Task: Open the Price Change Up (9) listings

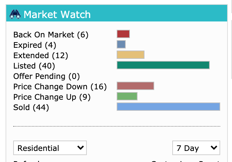Action: pyautogui.click(x=52, y=97)
